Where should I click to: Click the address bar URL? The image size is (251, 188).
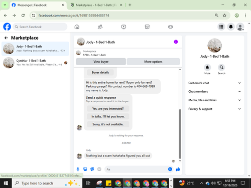(x=74, y=16)
